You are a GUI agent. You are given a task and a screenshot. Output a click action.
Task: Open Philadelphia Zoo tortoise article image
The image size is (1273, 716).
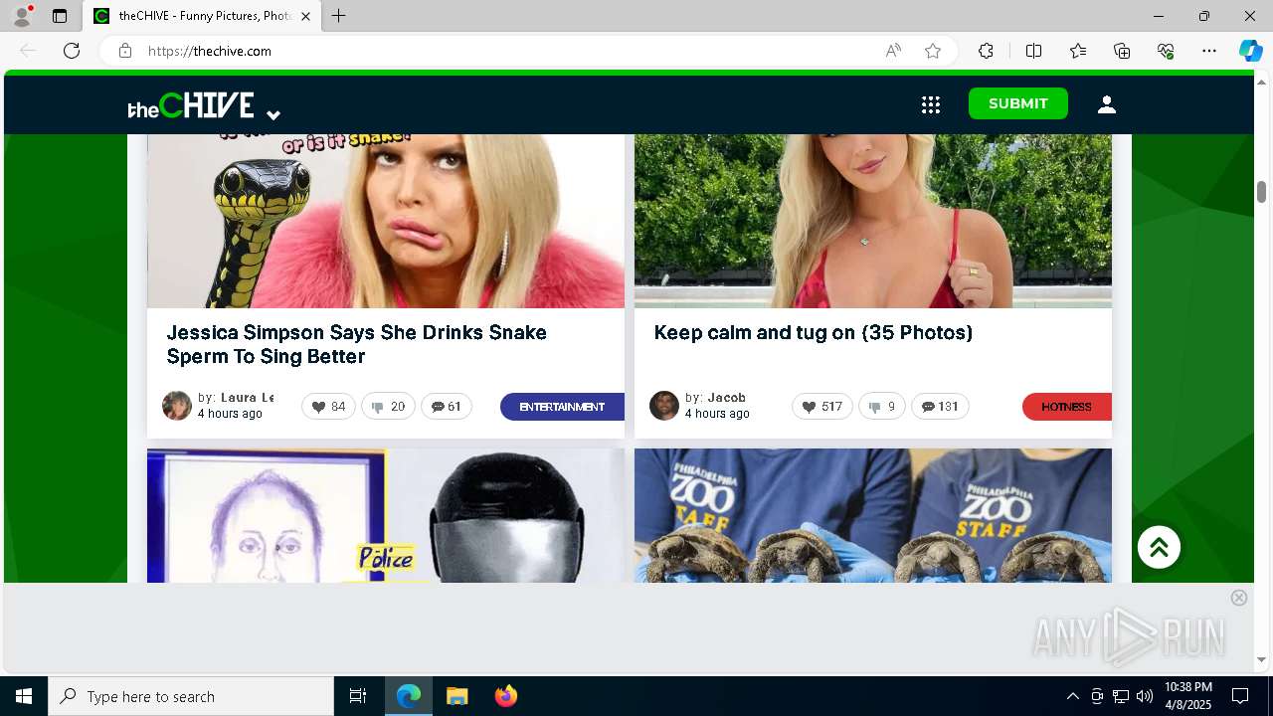point(873,515)
